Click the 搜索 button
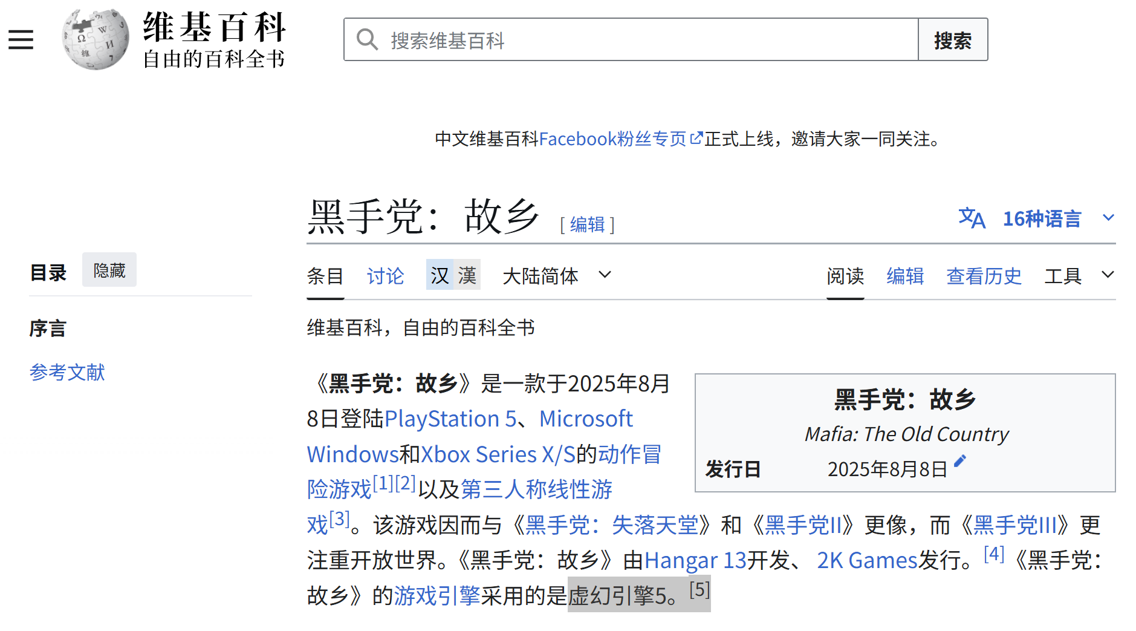Screen dimensions: 1136x631 (953, 39)
